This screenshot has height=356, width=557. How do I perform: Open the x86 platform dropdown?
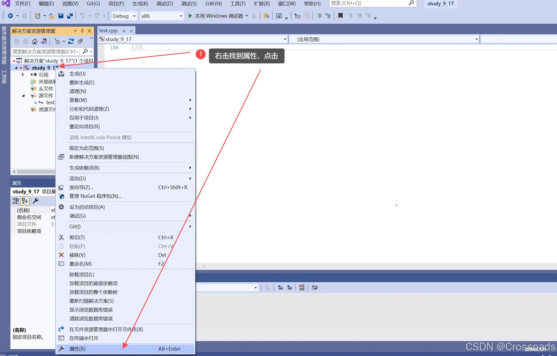[162, 16]
